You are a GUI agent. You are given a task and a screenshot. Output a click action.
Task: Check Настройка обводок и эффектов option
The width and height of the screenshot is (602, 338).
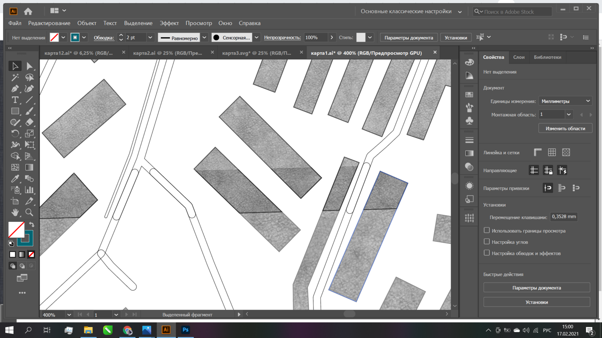tap(487, 253)
